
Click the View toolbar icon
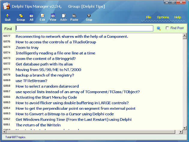pos(53,17)
